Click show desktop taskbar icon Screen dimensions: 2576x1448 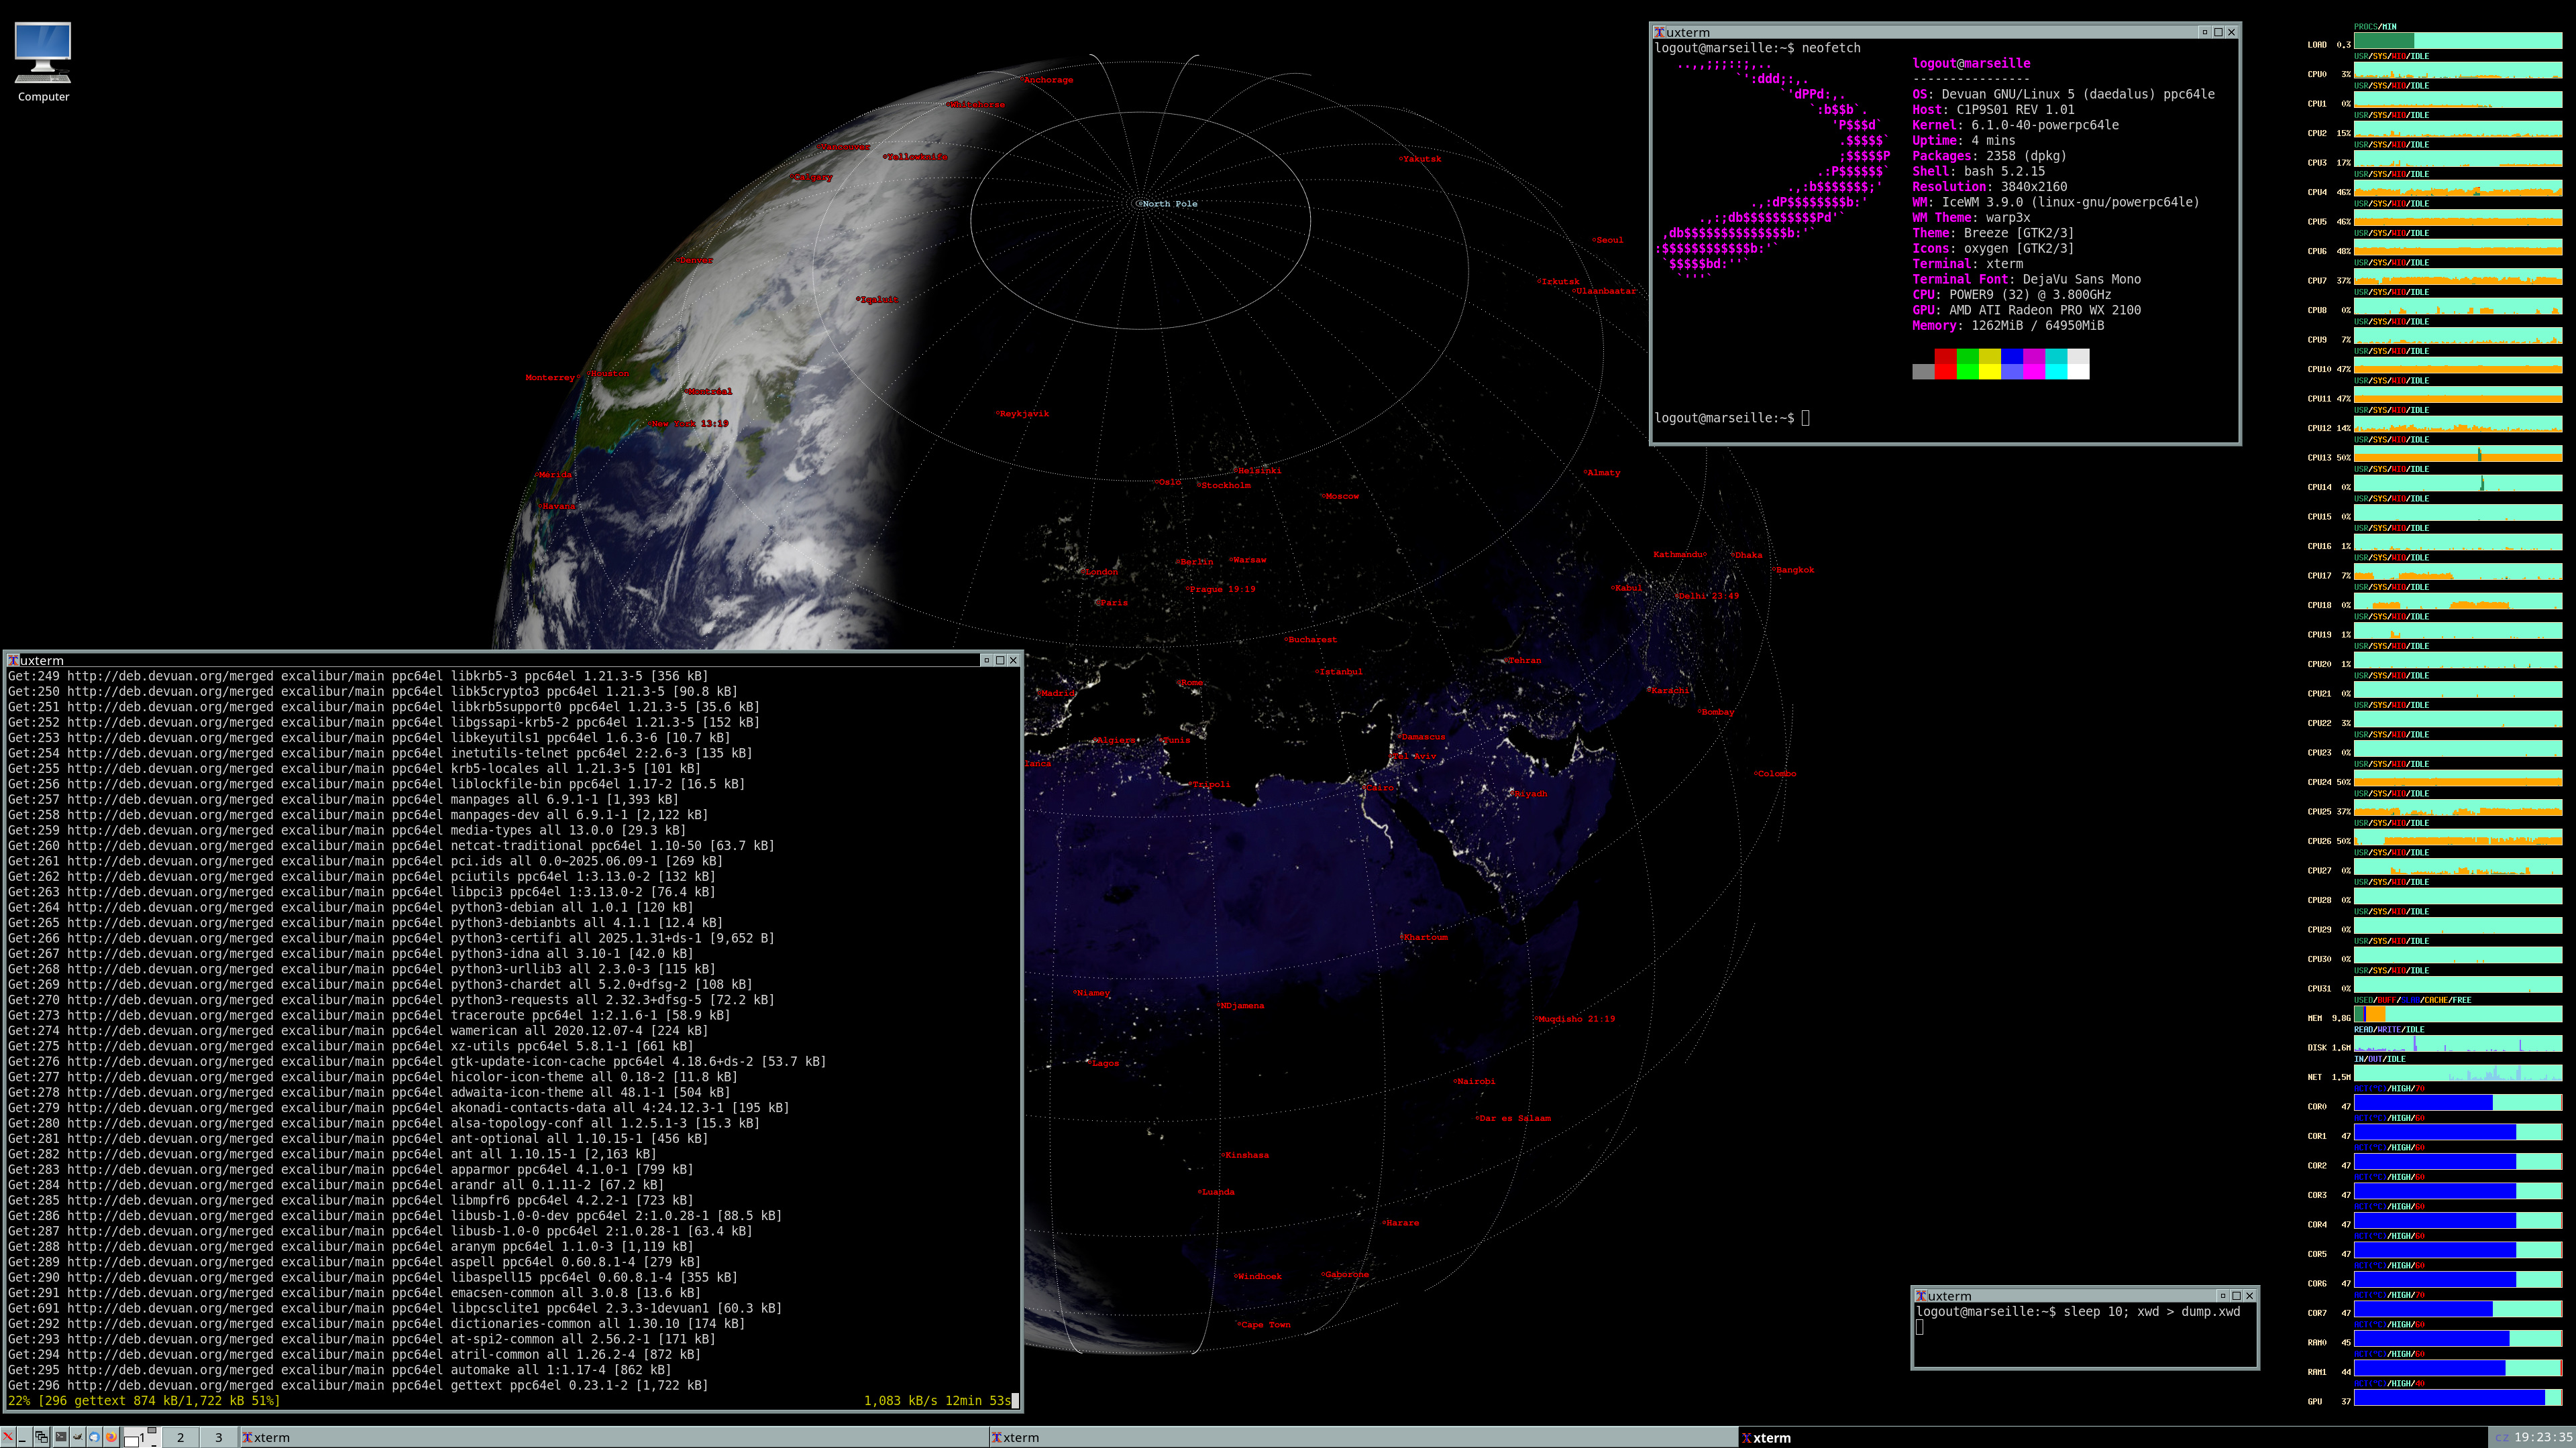(x=25, y=1437)
